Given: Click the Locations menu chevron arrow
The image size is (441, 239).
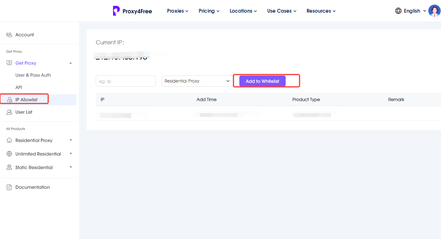Looking at the screenshot, I should pos(255,11).
